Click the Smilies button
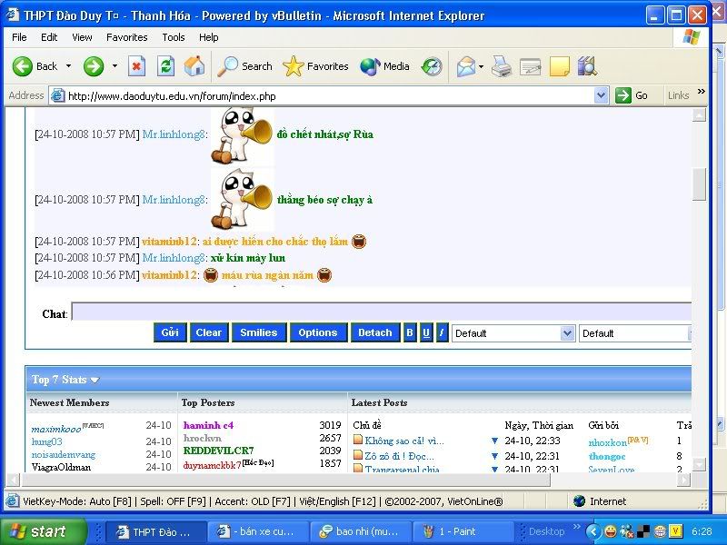This screenshot has width=727, height=545. click(258, 333)
